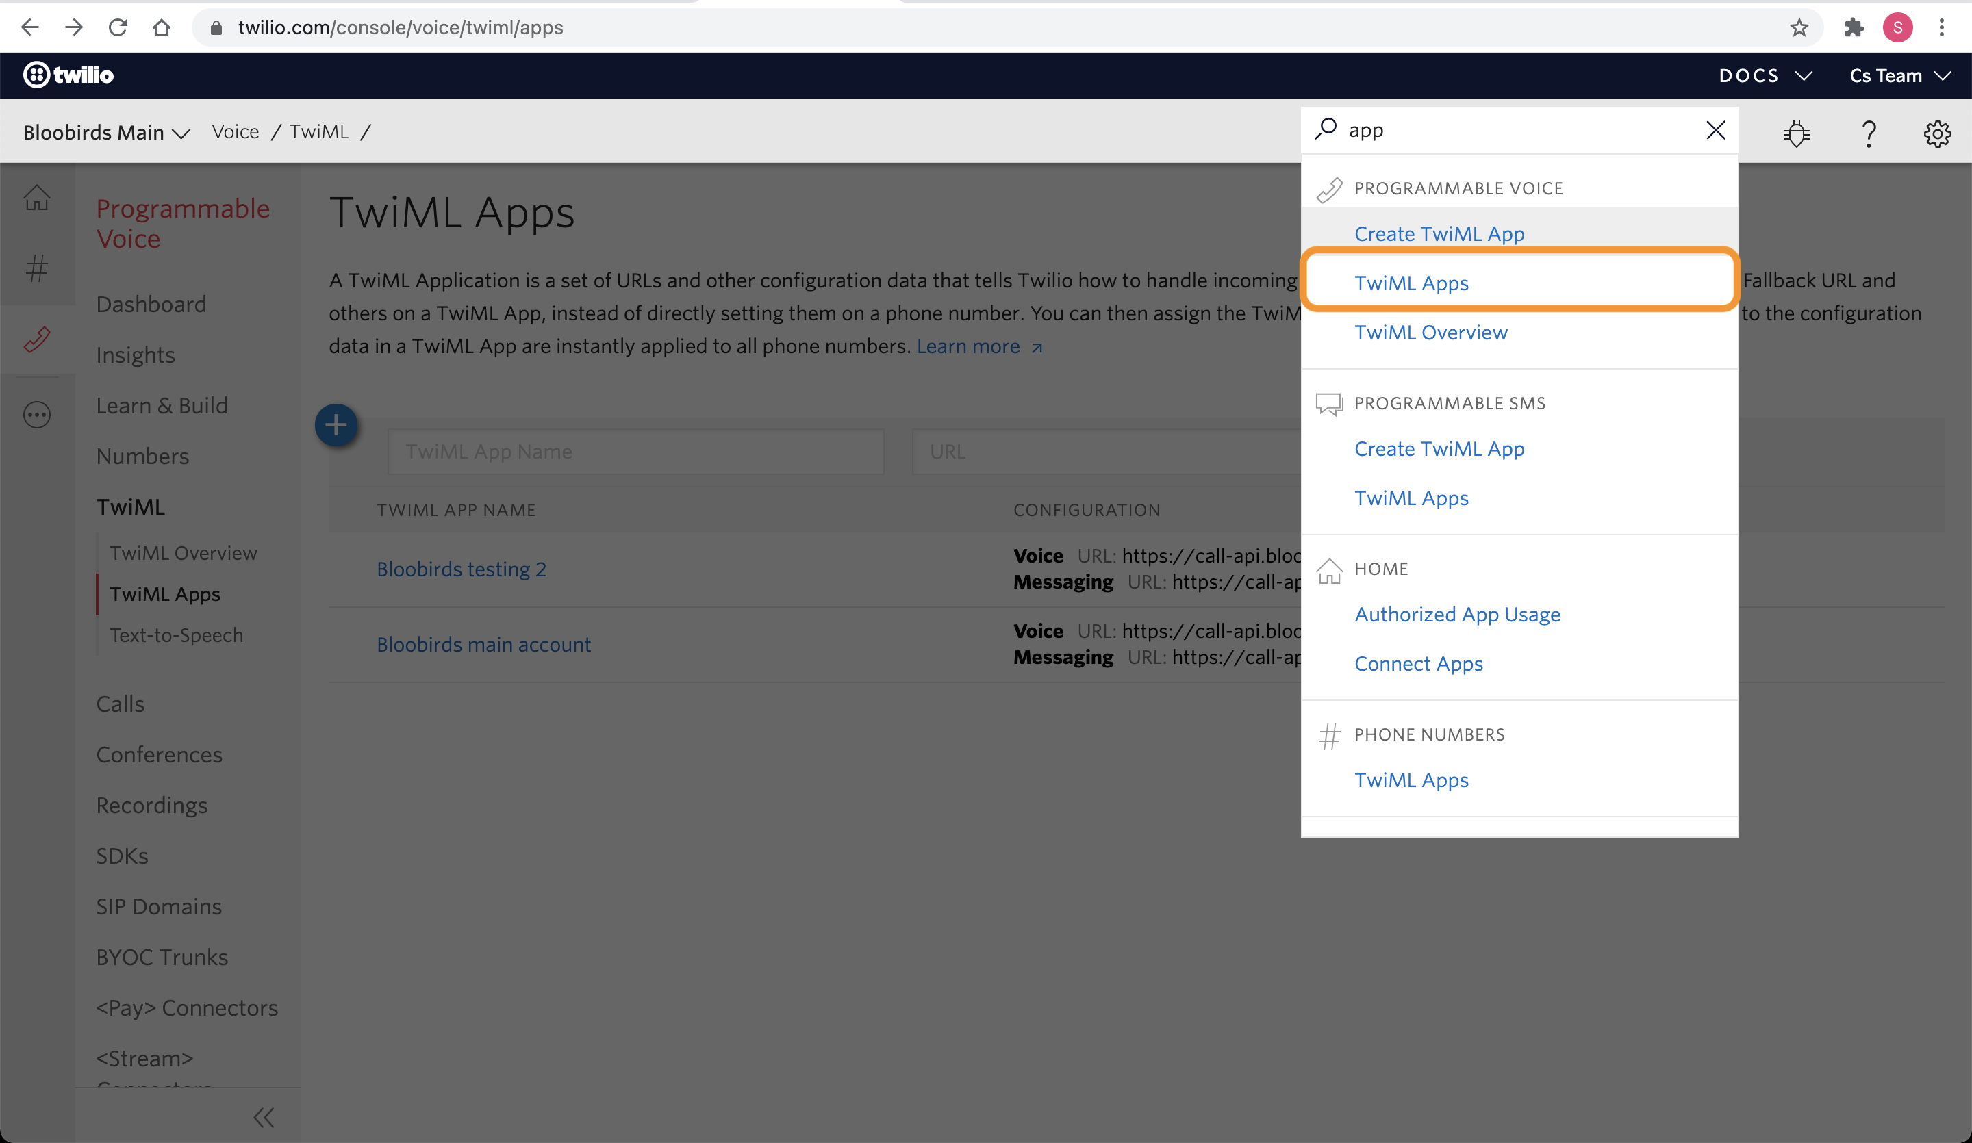Image resolution: width=1972 pixels, height=1143 pixels.
Task: Open the browser extensions puzzle icon
Action: (1854, 27)
